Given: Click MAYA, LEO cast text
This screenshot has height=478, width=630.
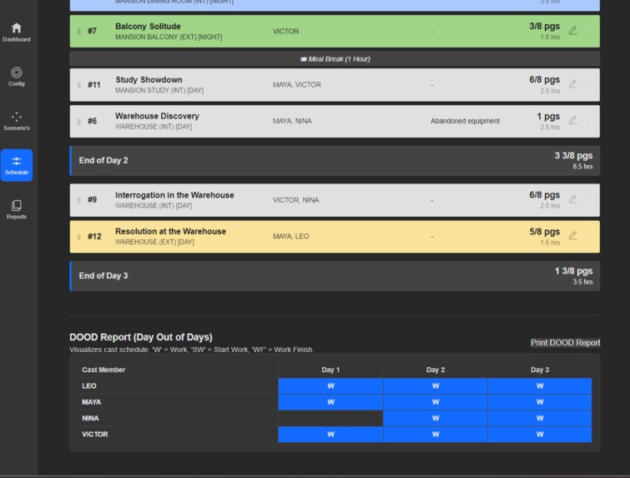Looking at the screenshot, I should click(291, 236).
